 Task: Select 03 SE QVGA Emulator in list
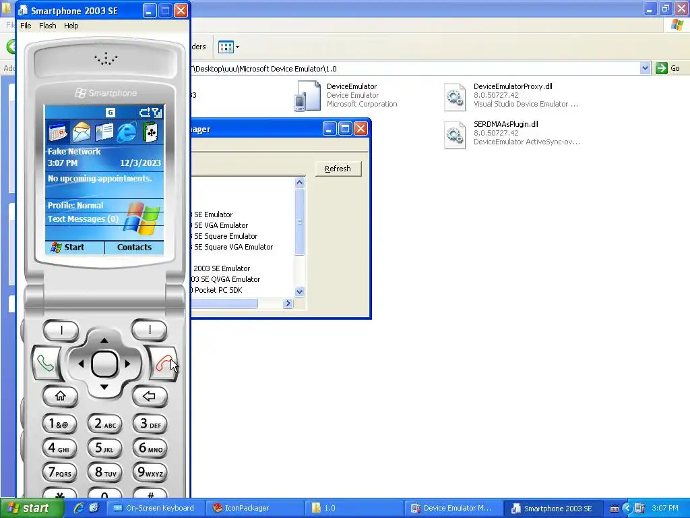(226, 279)
